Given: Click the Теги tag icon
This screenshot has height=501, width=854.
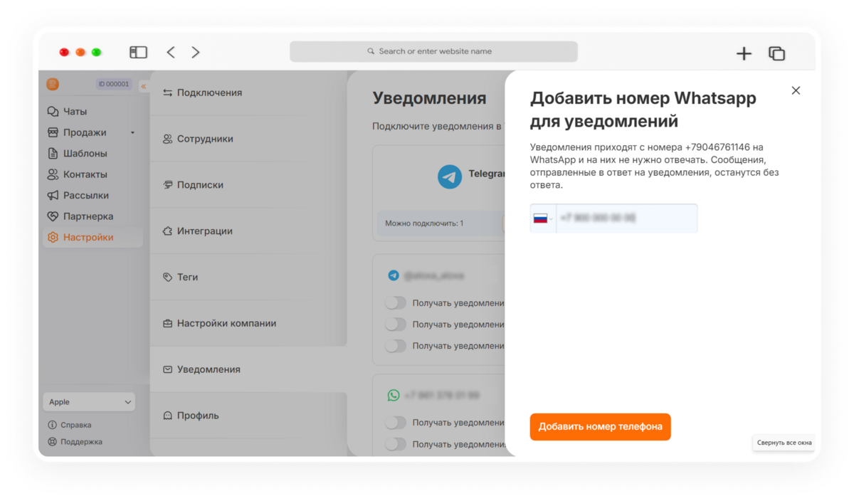Looking at the screenshot, I should (168, 277).
